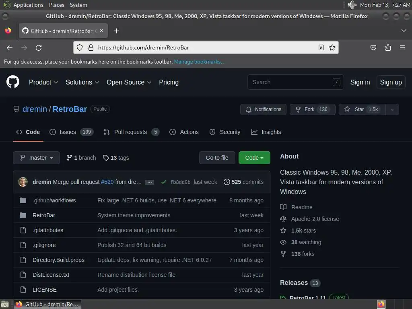Open the Issues tab

(x=72, y=132)
